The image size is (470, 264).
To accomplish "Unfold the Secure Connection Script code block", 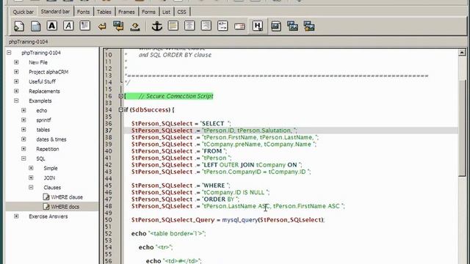I will click(x=120, y=96).
